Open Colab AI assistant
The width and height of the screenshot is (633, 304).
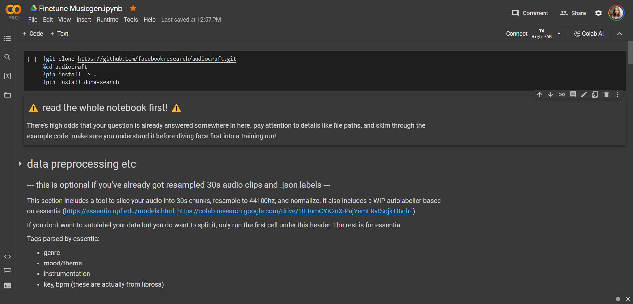pyautogui.click(x=589, y=34)
